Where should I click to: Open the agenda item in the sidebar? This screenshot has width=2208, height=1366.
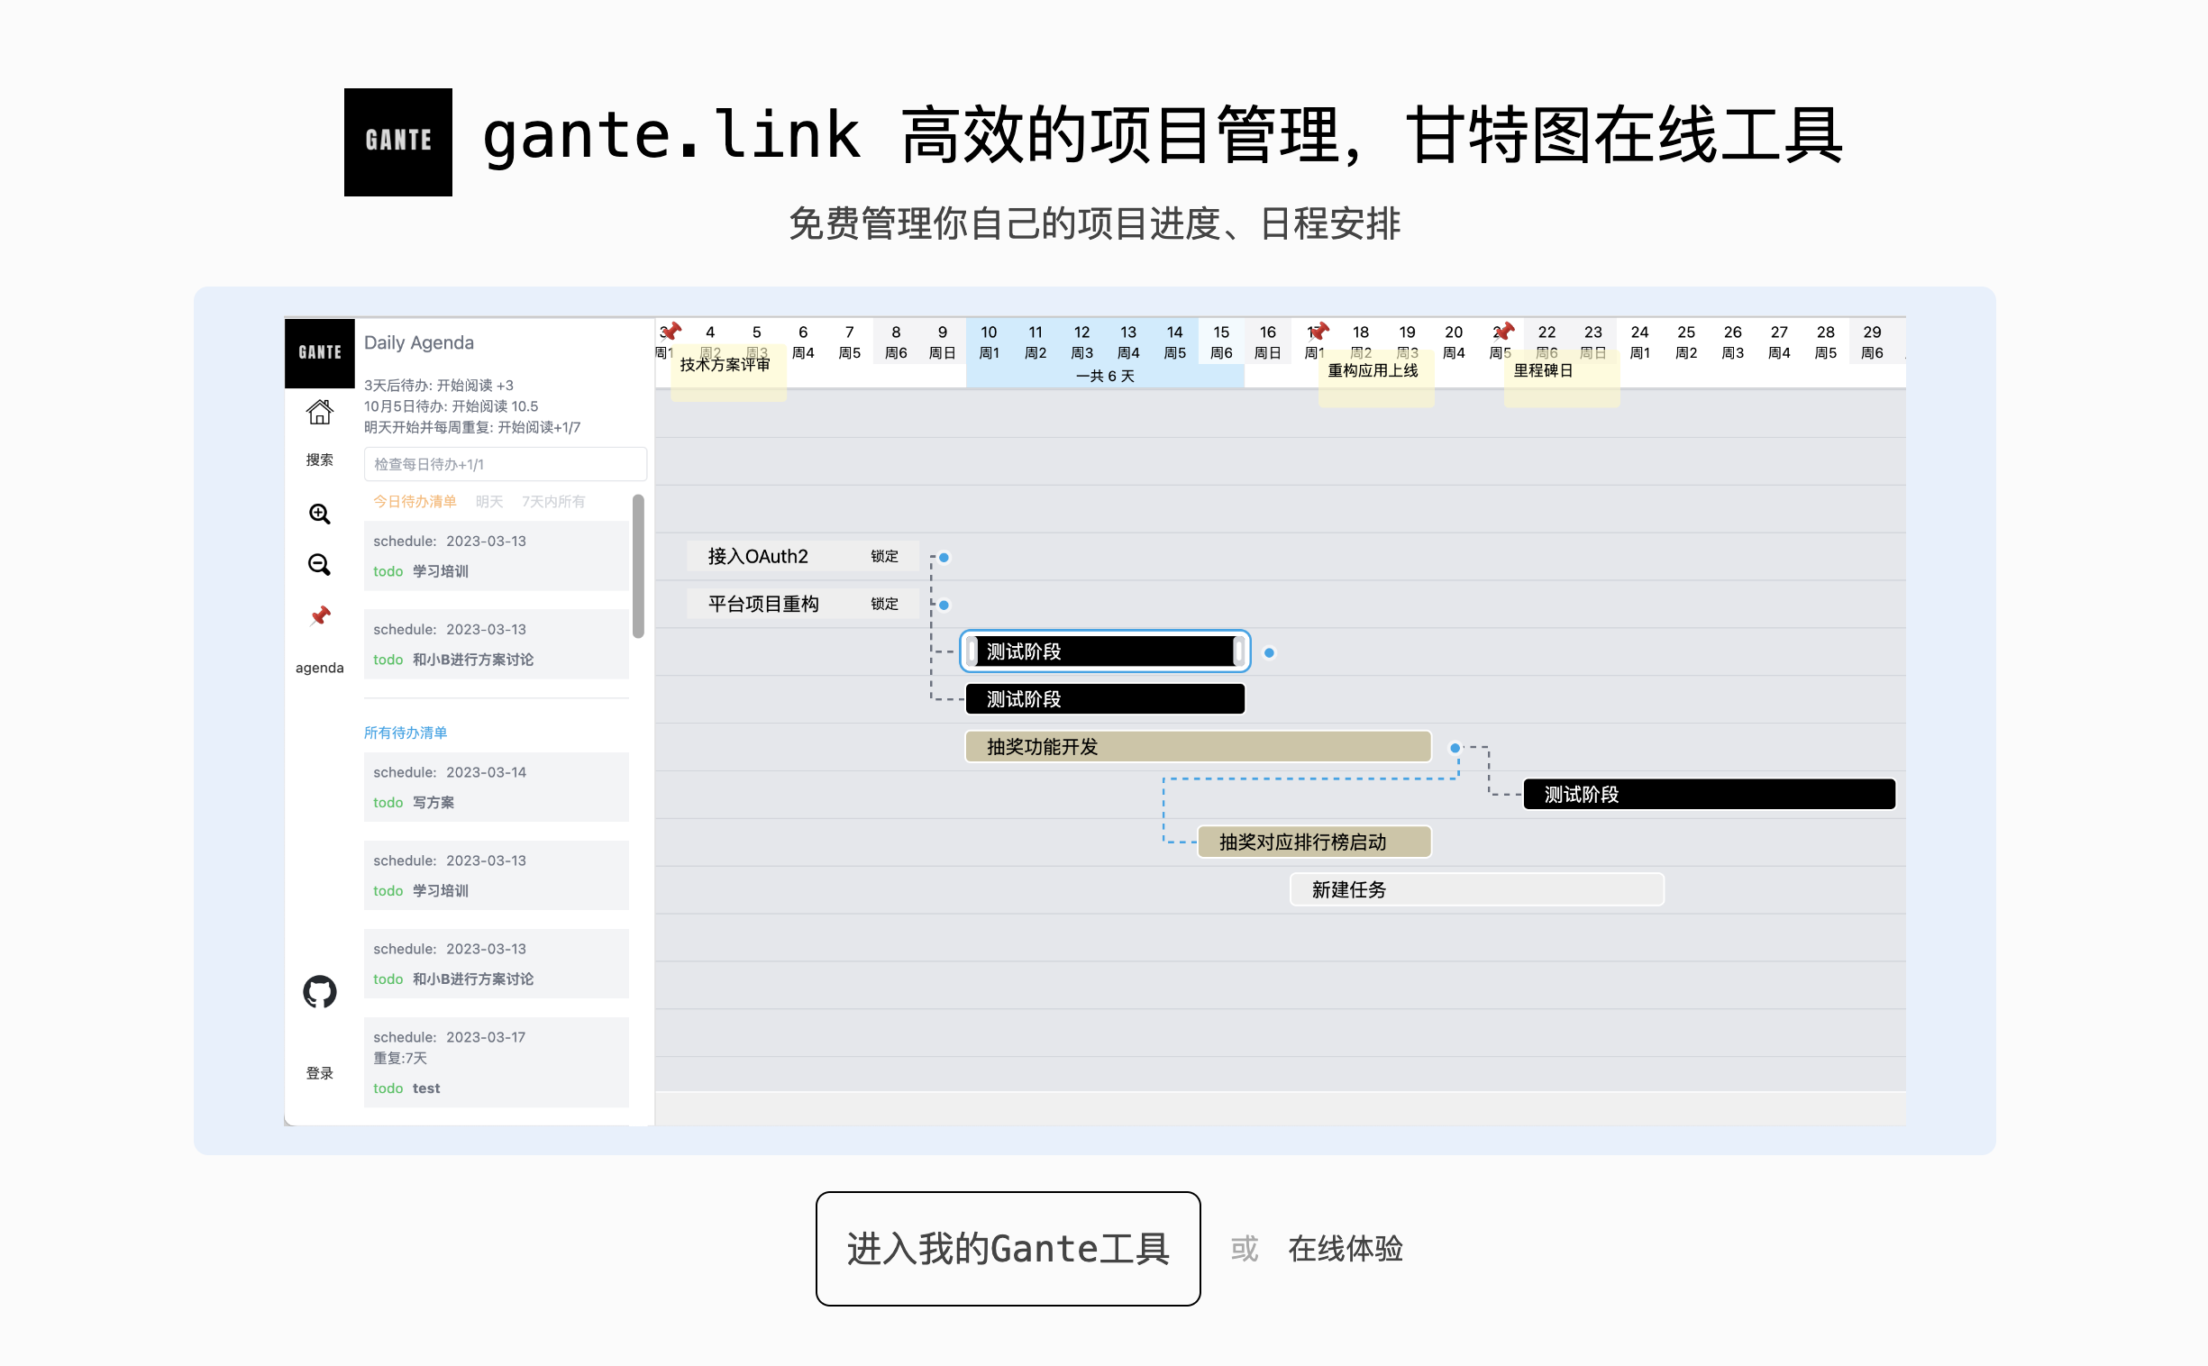[x=320, y=668]
